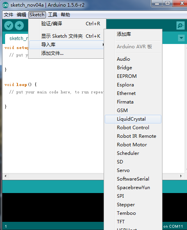Viewport: 187px width, 230px height.
Task: Import the Ethernet library
Action: coord(133,93)
